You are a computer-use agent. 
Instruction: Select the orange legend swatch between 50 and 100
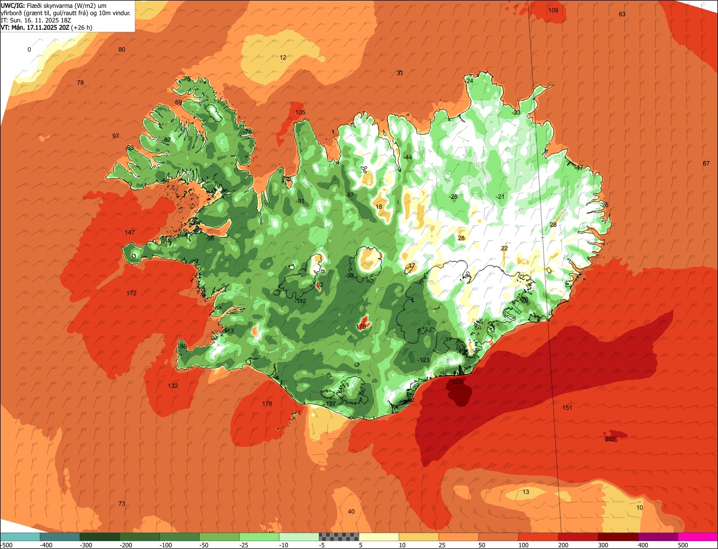tap(499, 537)
